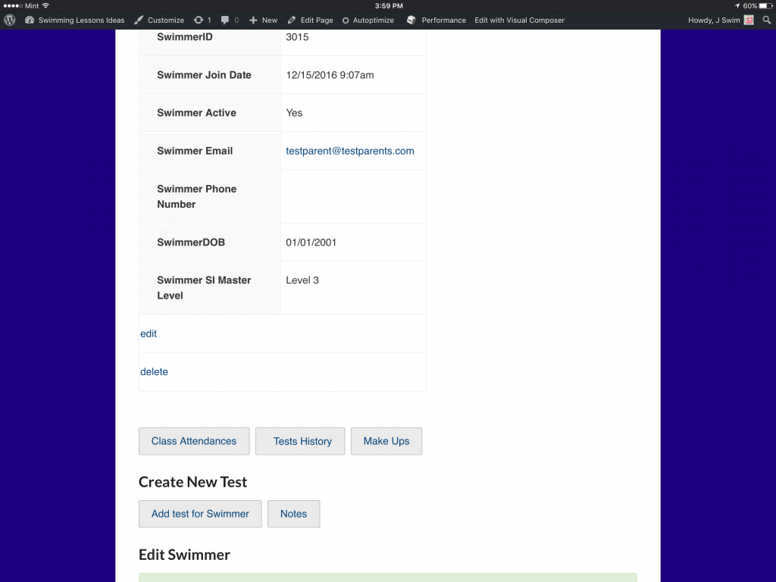This screenshot has height=582, width=776.
Task: Click the Autoptimize circle icon
Action: tap(346, 20)
